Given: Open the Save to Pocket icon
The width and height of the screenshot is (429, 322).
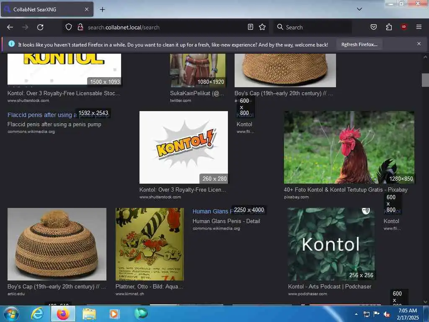Looking at the screenshot, I should point(373,27).
